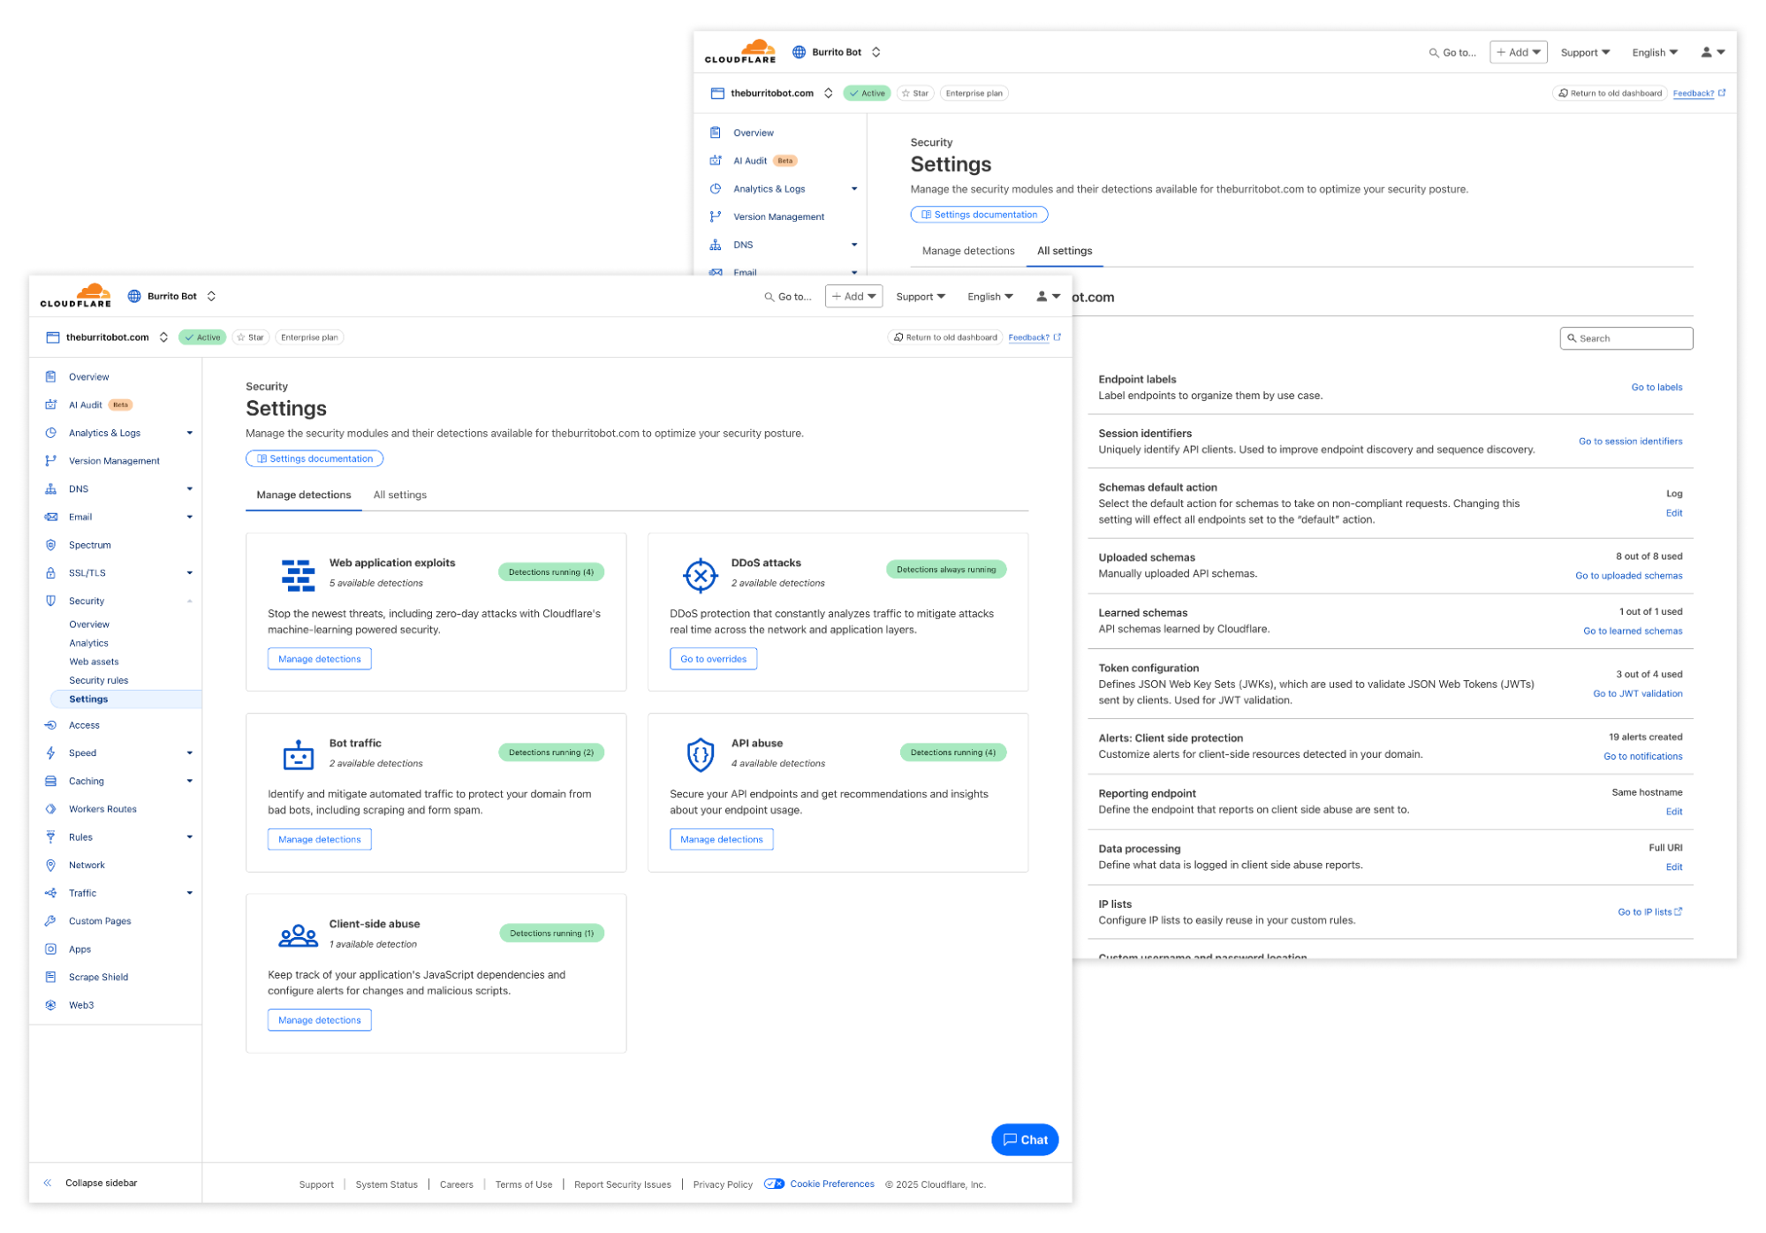
Task: Expand Analytics & Logs in back window sidebar
Action: 854,189
